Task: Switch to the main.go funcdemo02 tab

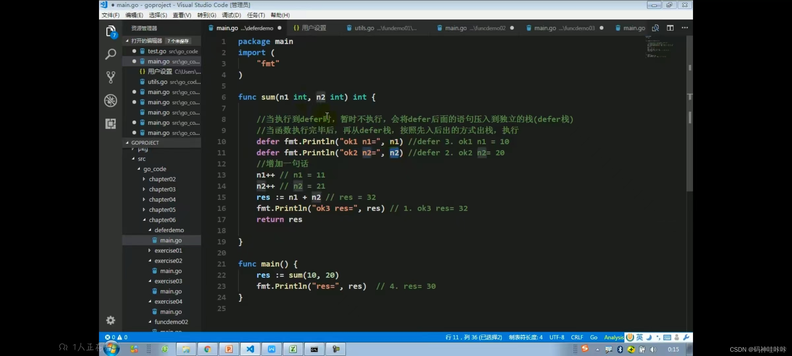Action: tap(475, 28)
